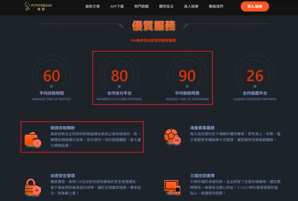Click the 優質服務 section heading

pyautogui.click(x=154, y=26)
